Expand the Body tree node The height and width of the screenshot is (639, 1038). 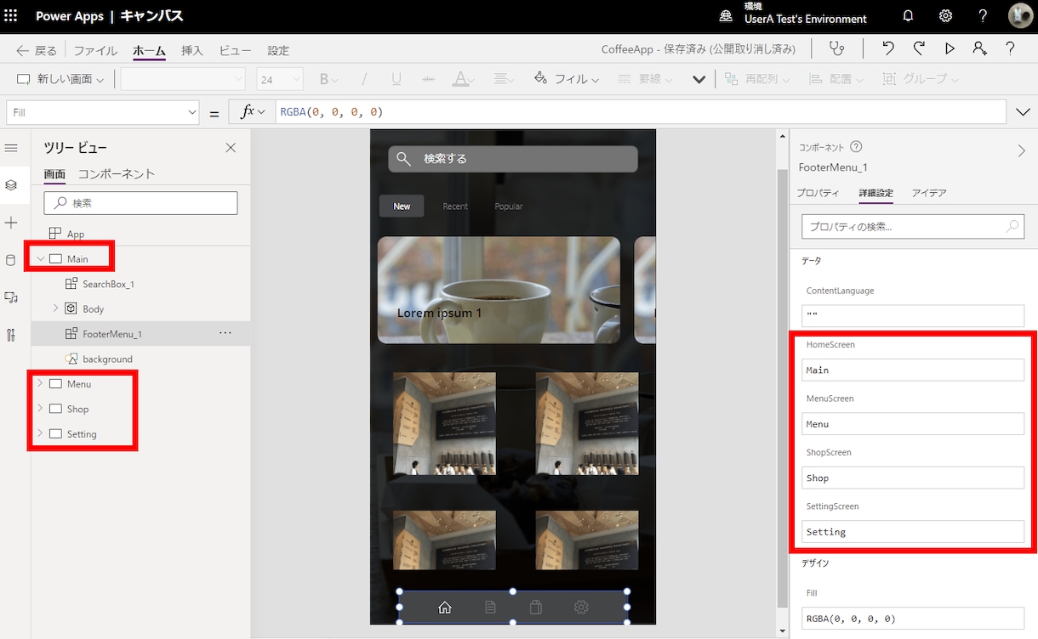pyautogui.click(x=56, y=308)
